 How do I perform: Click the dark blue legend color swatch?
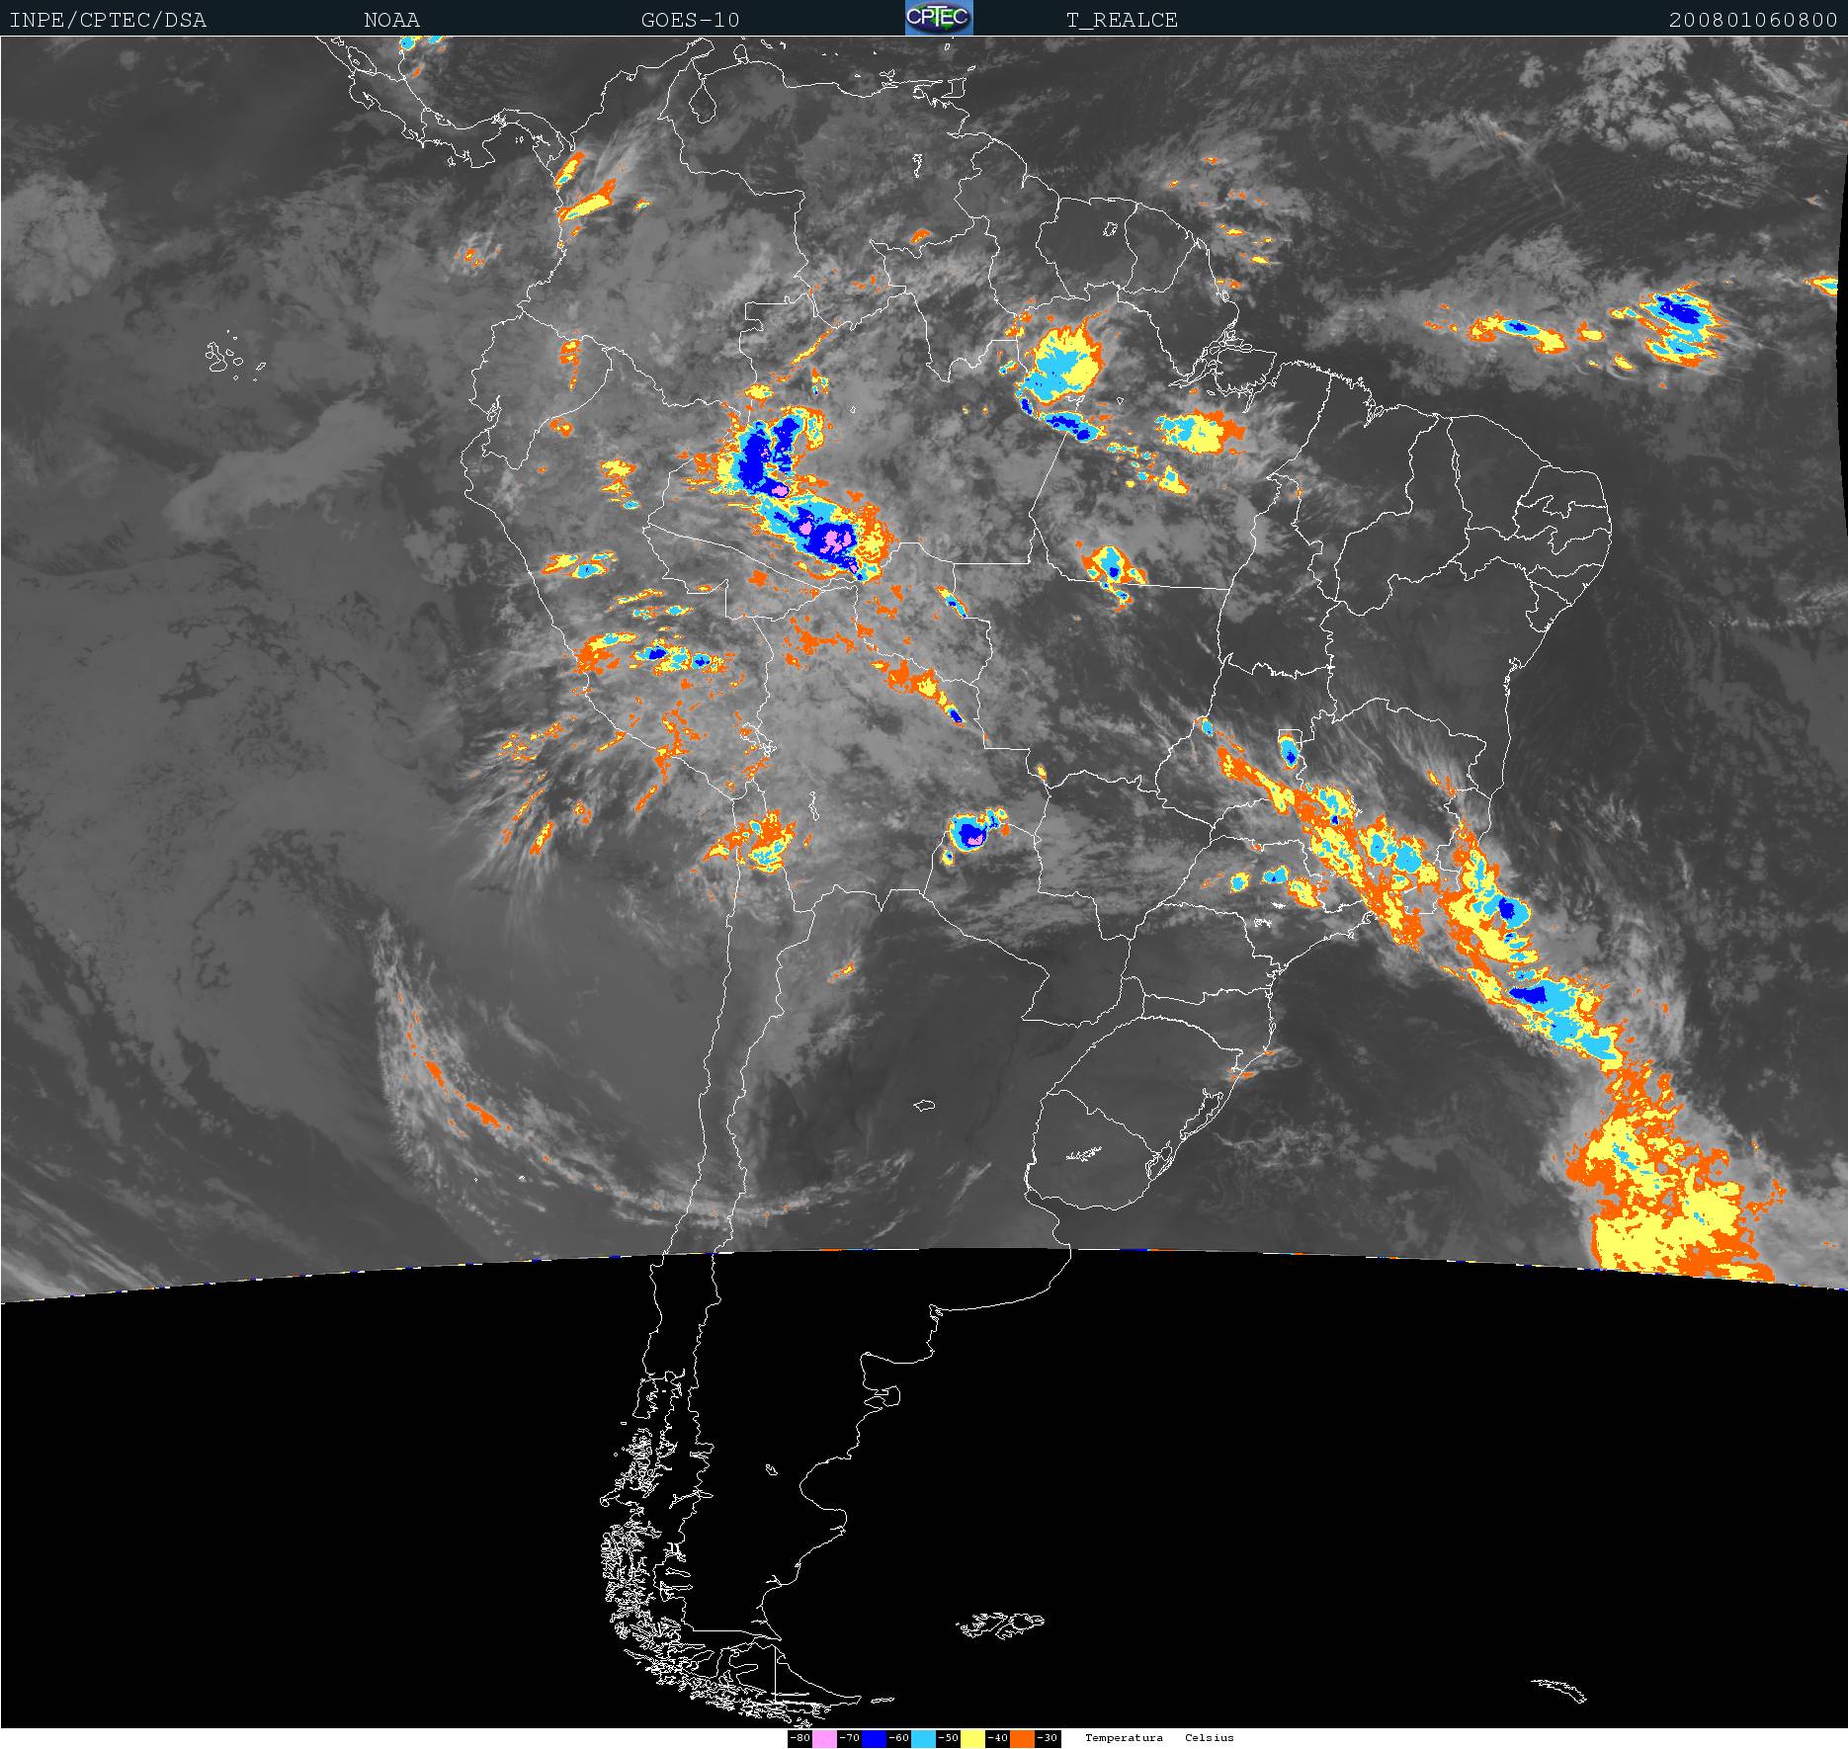point(874,1738)
